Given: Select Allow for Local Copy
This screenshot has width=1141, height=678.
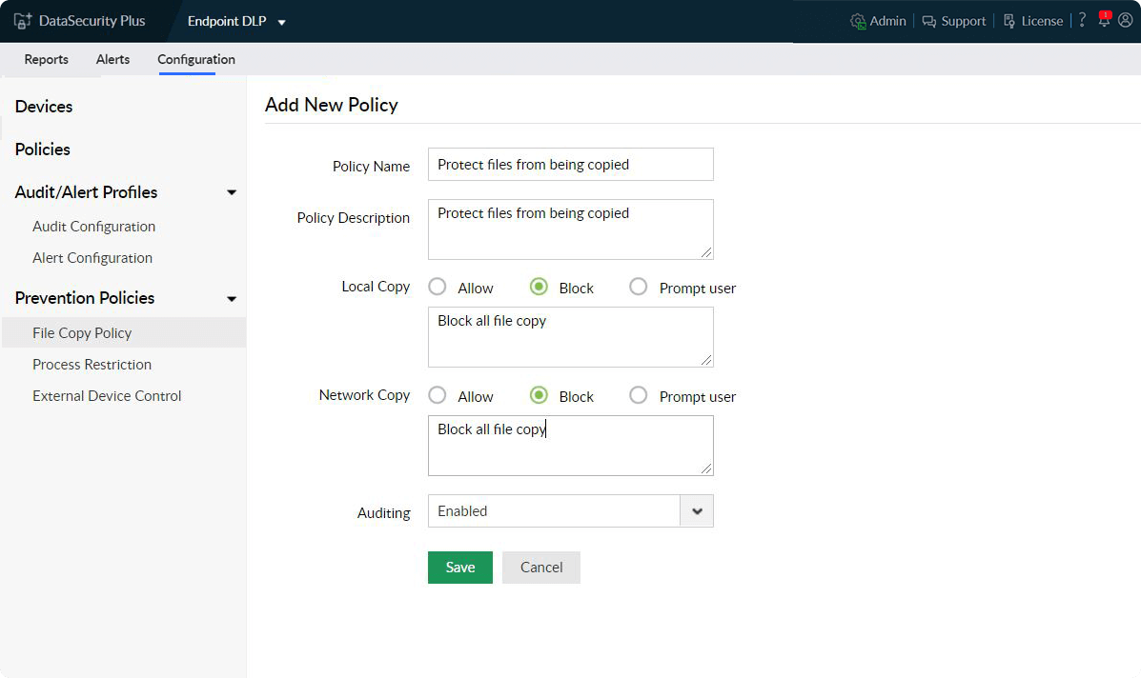Looking at the screenshot, I should coord(438,287).
